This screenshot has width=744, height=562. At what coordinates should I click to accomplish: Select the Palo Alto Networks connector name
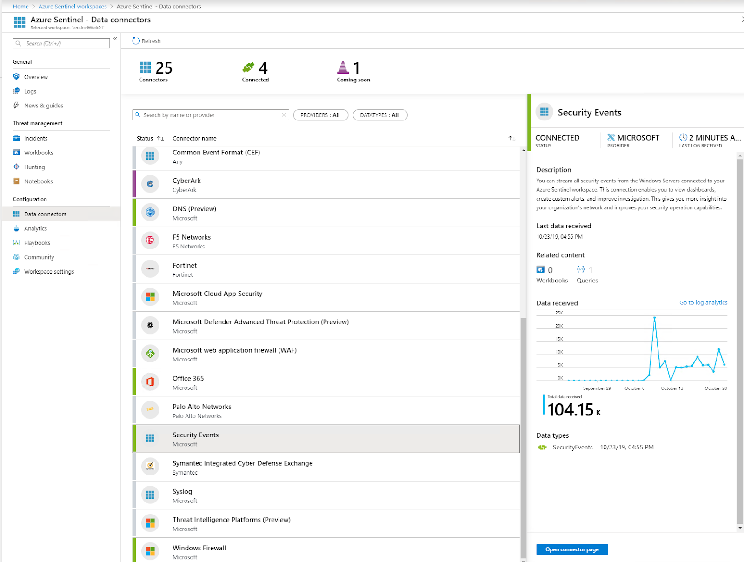202,407
